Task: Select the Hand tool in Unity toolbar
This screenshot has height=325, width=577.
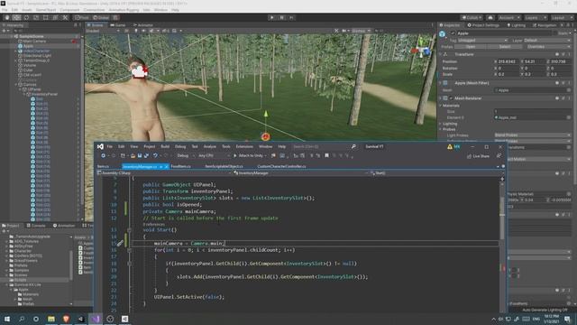Action: (7, 17)
